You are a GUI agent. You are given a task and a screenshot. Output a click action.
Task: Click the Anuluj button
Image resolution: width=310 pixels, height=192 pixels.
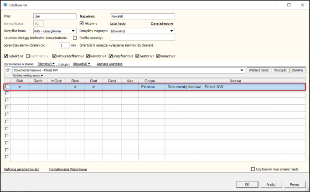(x=271, y=184)
